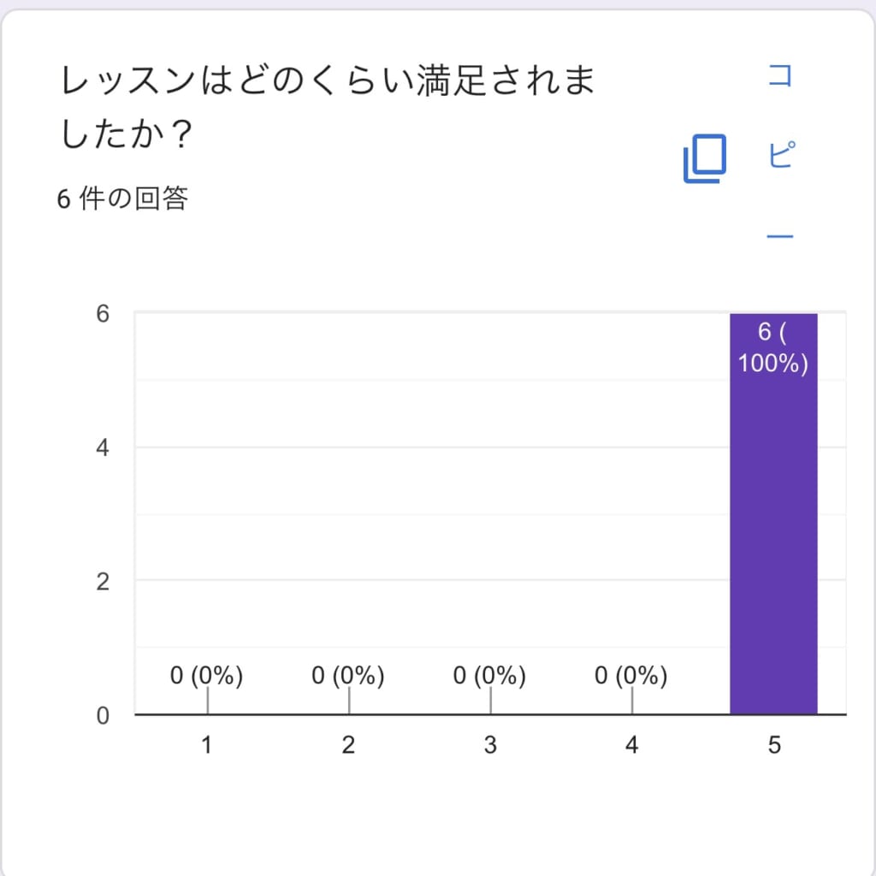This screenshot has width=876, height=876.
Task: Click the question title レッスンはどのくらい満足されましたか
Action: (x=328, y=107)
